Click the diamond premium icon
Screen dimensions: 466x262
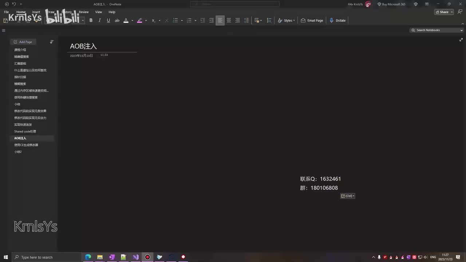[416, 4]
